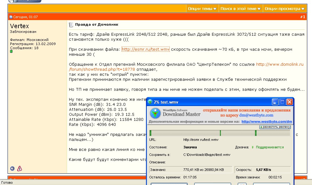Click the title bar icon of test.wmv window
The height and width of the screenshot is (185, 312).
150,102
